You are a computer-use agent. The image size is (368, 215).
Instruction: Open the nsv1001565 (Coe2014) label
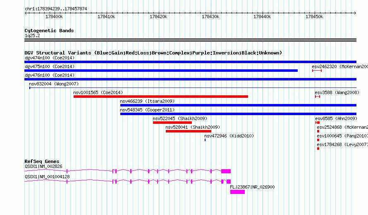point(98,92)
